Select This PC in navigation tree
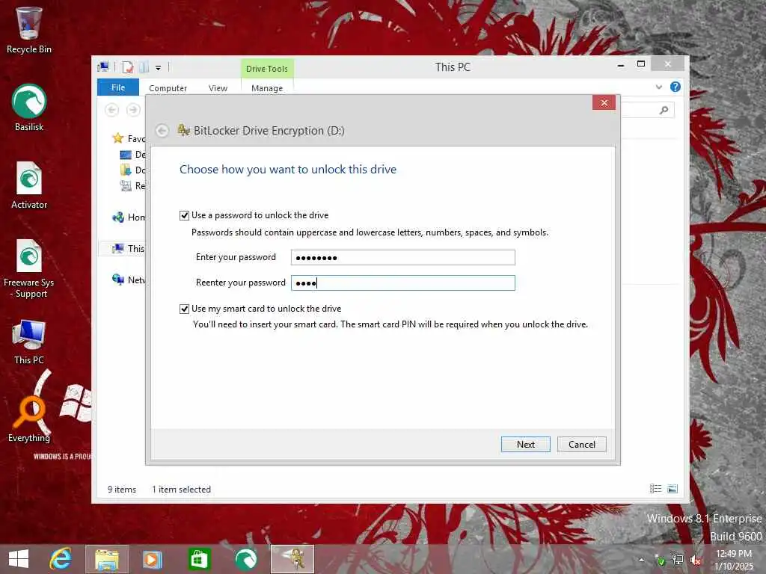This screenshot has height=574, width=766. click(x=129, y=249)
